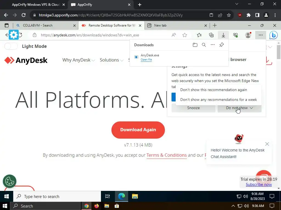Open the downloads folder icon

(195, 45)
